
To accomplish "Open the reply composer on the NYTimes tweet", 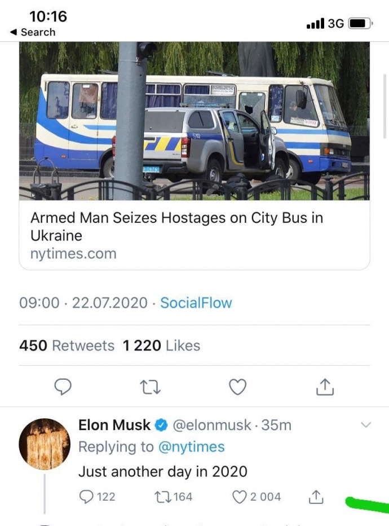I will pyautogui.click(x=63, y=387).
